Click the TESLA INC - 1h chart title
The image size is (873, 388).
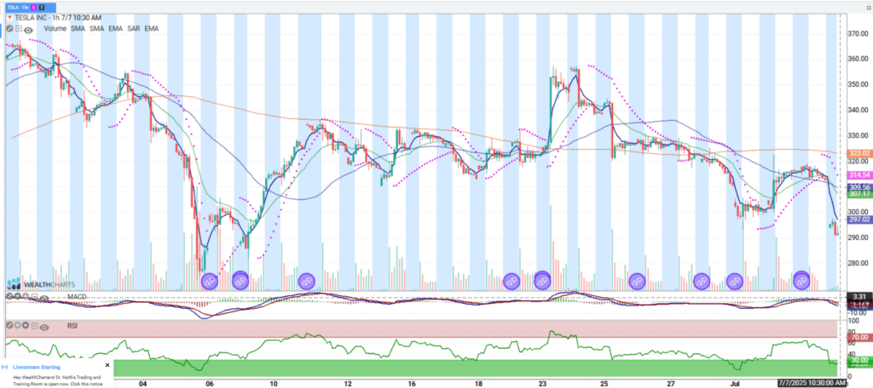click(58, 18)
